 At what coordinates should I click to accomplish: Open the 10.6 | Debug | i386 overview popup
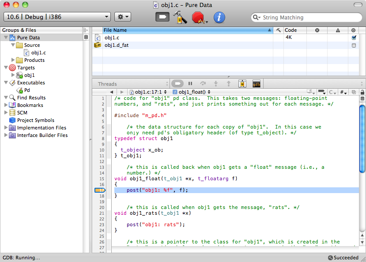[x=57, y=17]
